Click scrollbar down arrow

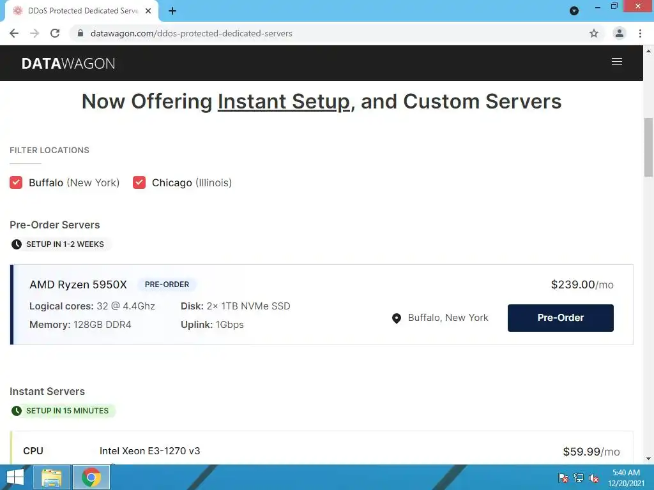point(648,459)
